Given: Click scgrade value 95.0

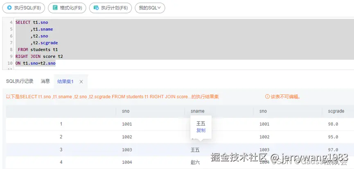Looking at the screenshot, I should point(333,137).
